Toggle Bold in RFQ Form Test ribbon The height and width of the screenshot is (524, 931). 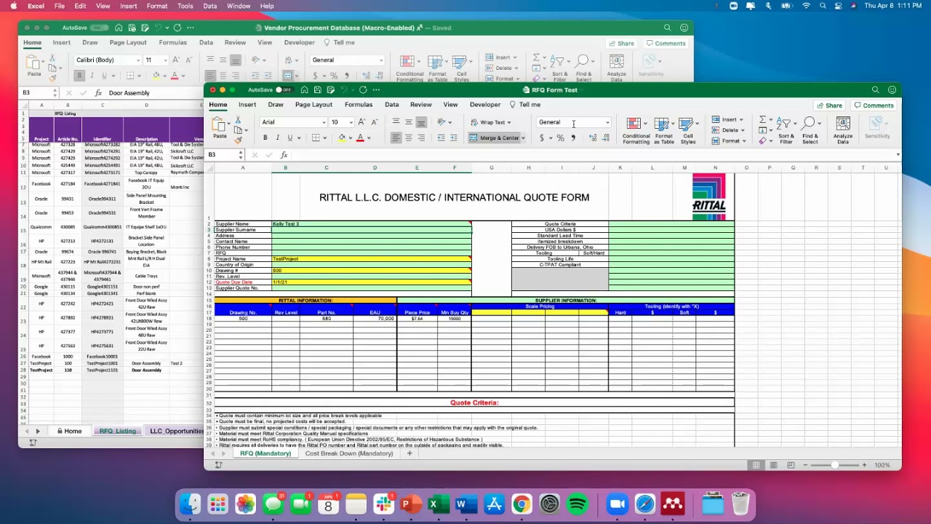point(265,138)
